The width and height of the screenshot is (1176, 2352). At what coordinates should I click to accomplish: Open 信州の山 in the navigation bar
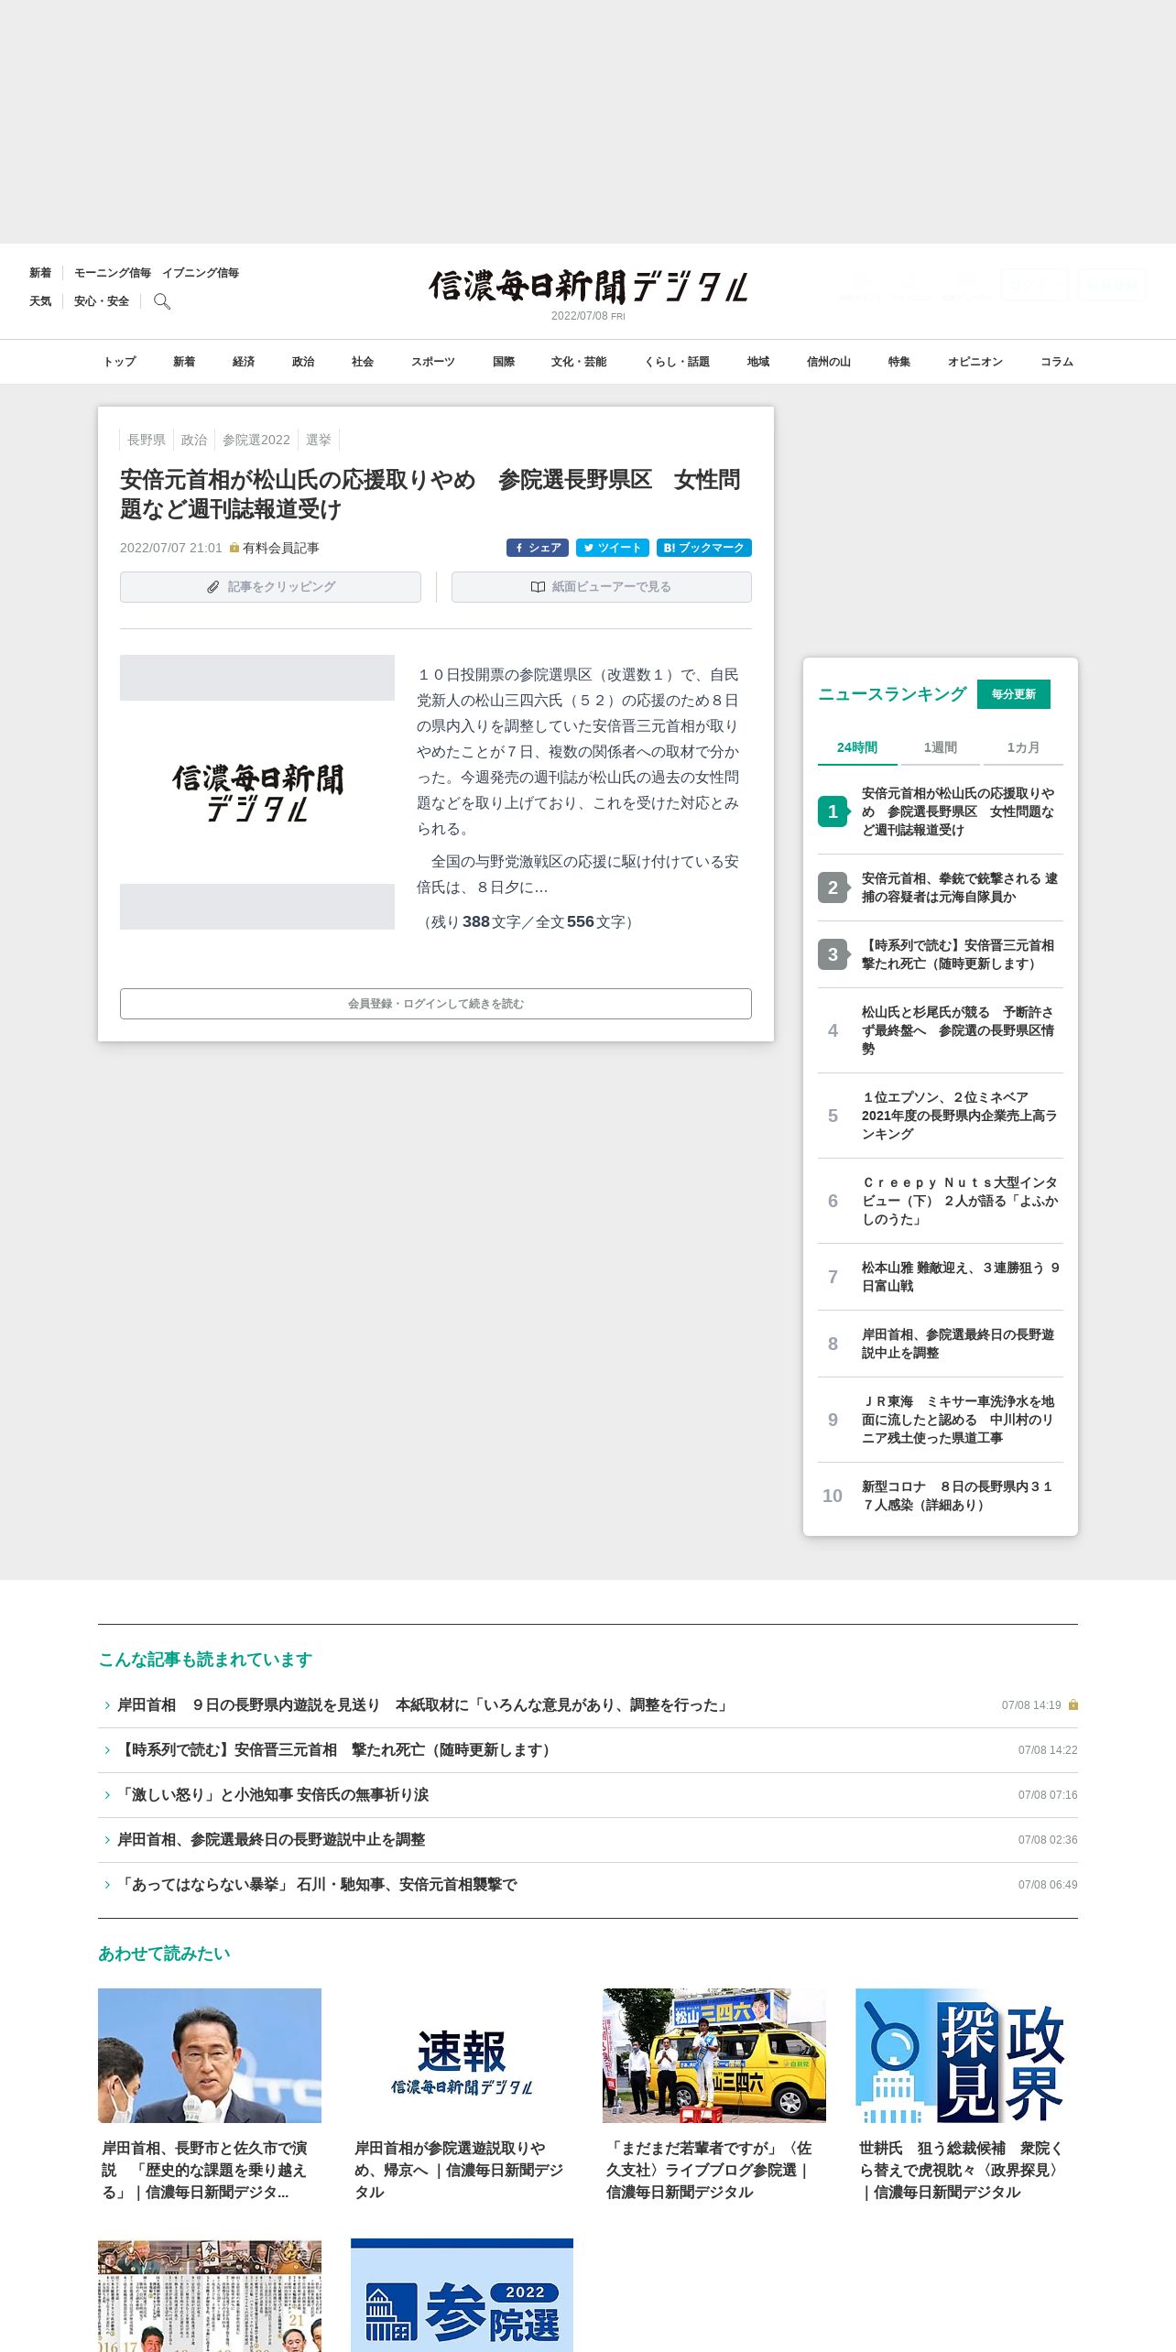click(829, 362)
